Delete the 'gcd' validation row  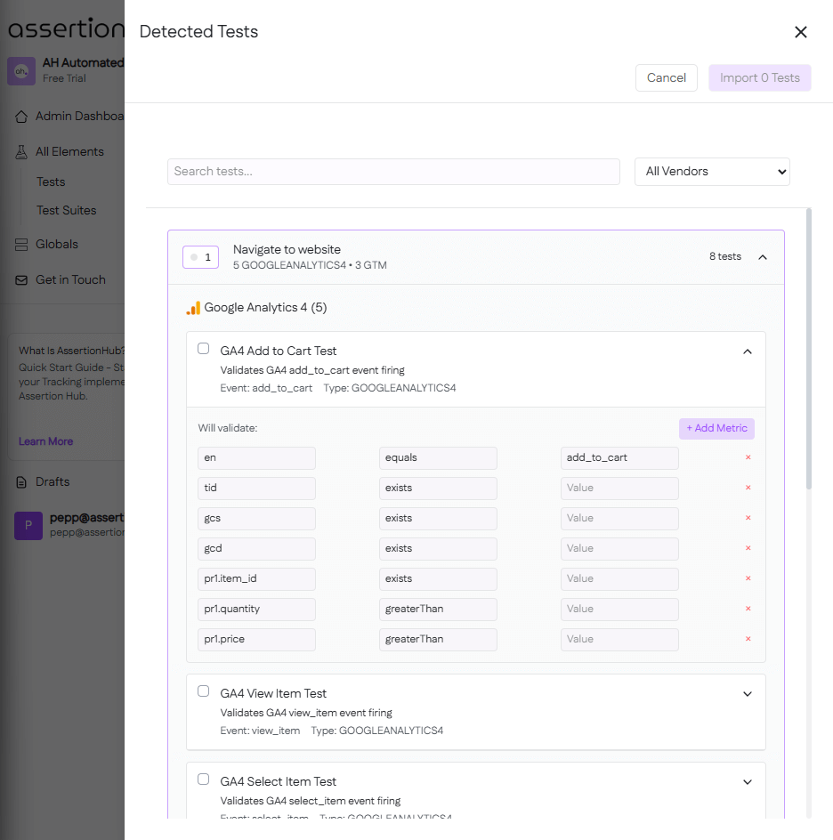[748, 548]
